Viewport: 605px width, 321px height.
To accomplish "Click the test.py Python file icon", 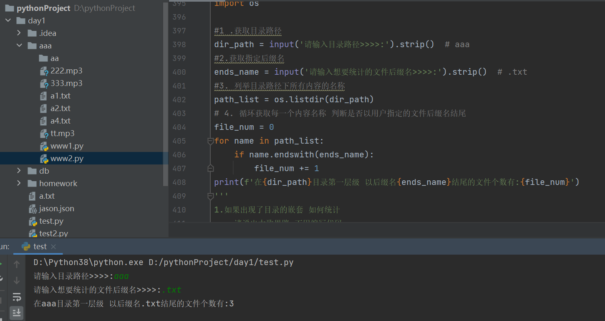I will point(33,221).
